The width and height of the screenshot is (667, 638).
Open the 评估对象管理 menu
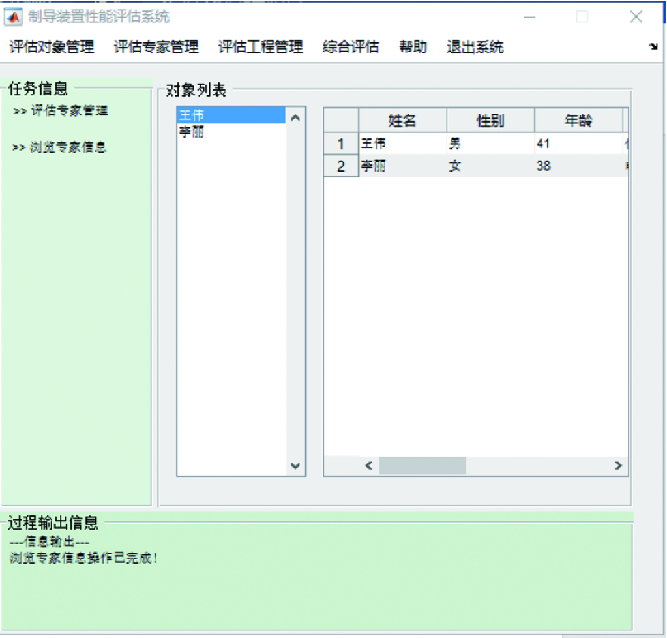click(x=52, y=47)
